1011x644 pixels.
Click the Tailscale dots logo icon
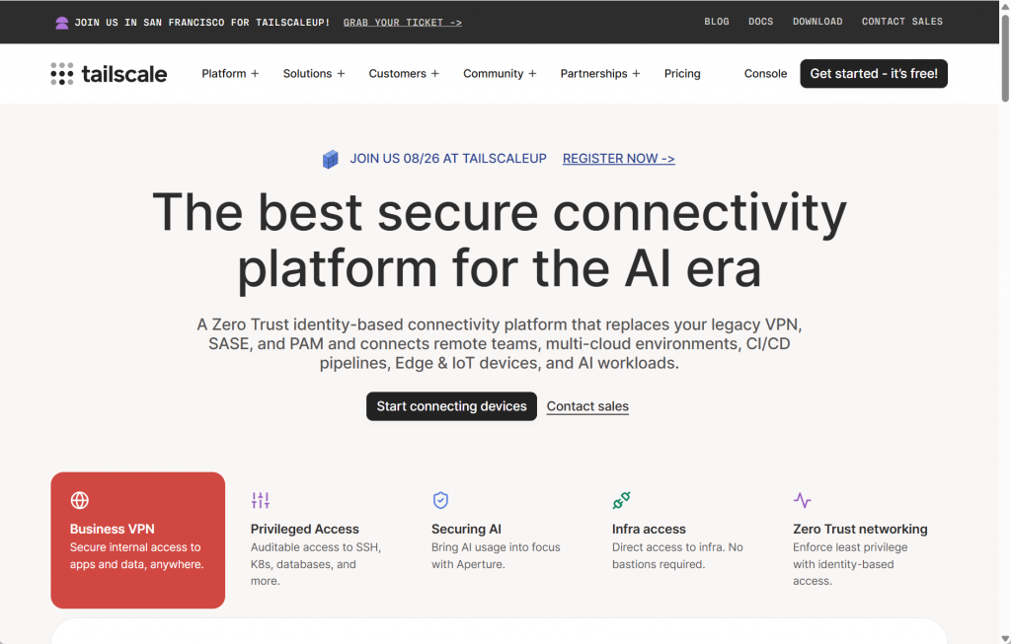pos(62,74)
